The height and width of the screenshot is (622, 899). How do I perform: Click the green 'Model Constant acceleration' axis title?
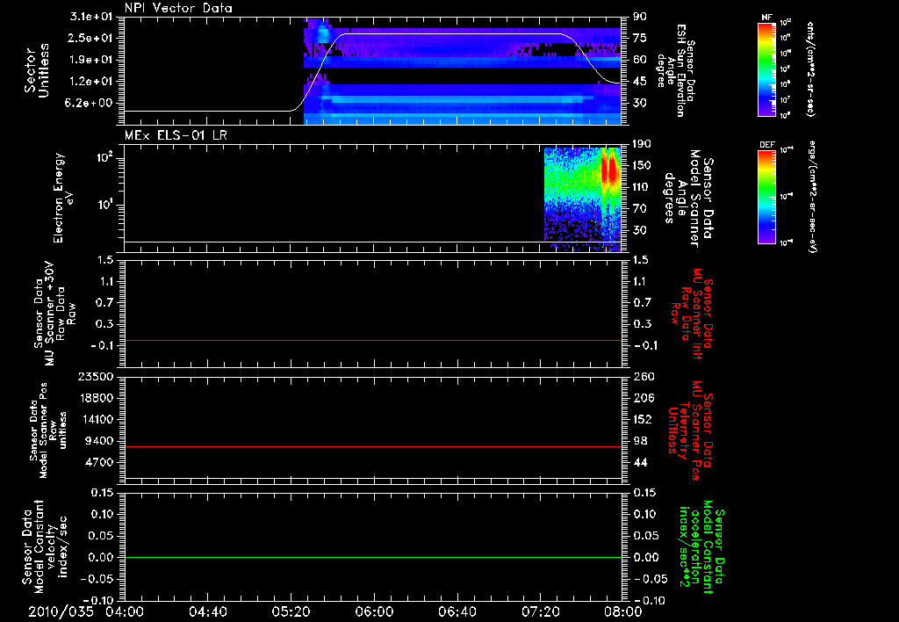point(701,548)
